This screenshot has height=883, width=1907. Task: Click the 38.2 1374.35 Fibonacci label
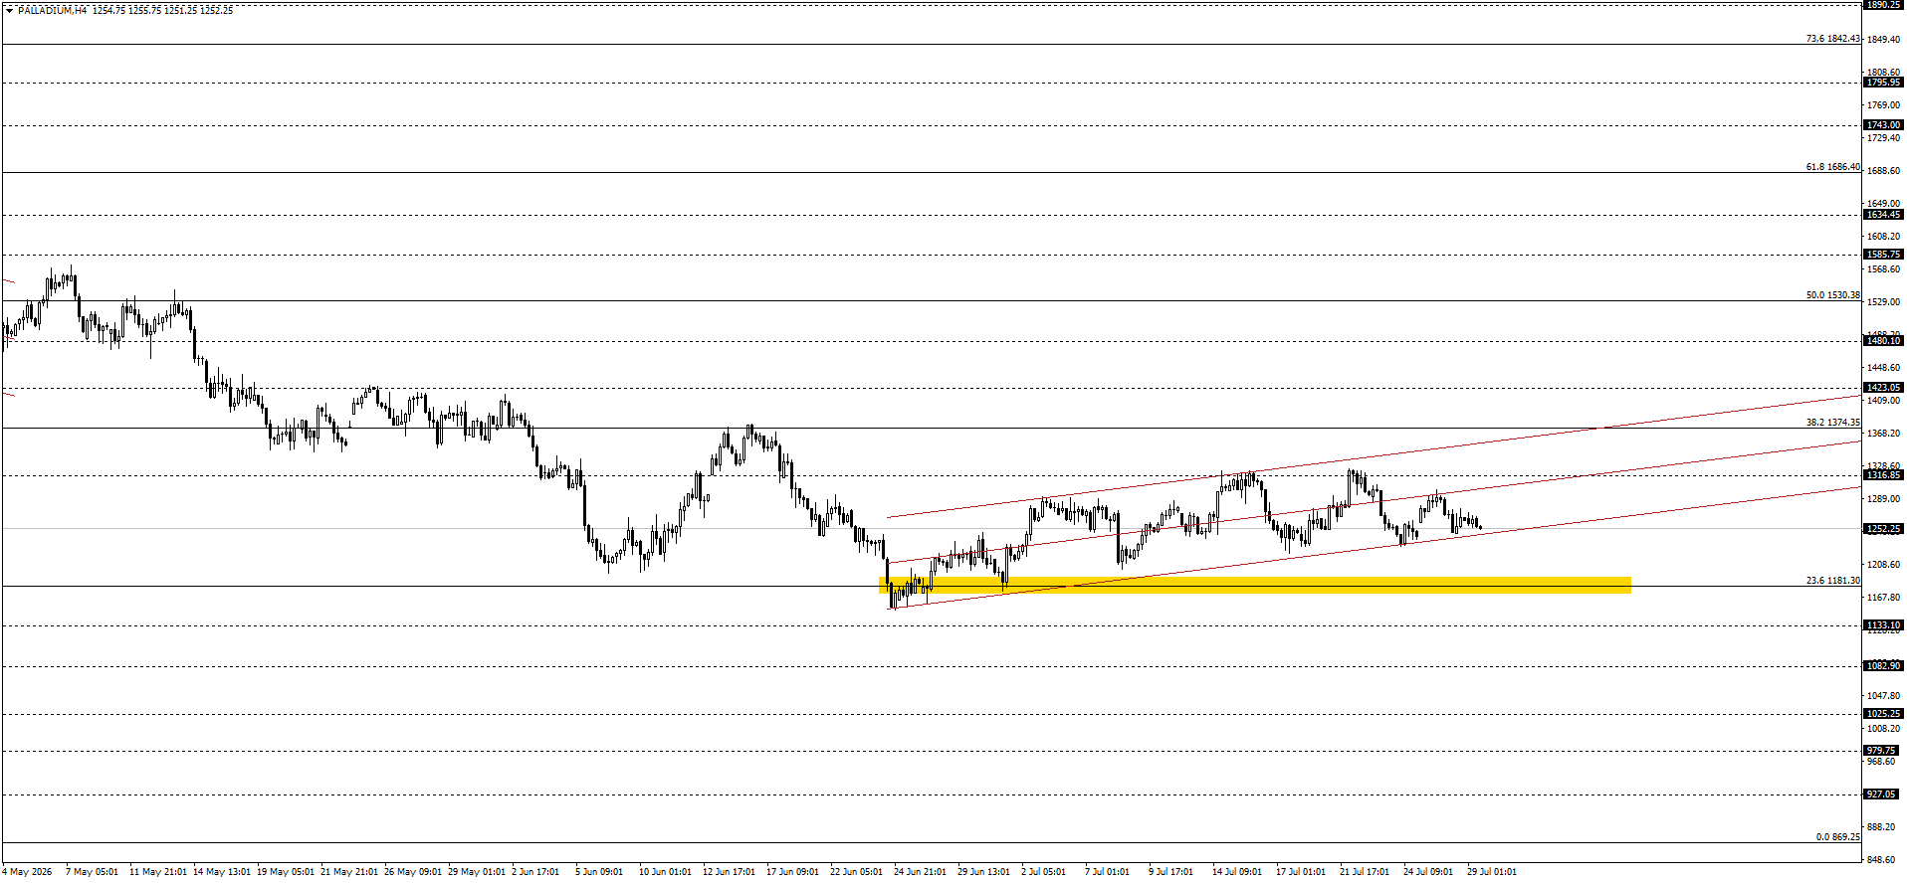[x=1832, y=423]
